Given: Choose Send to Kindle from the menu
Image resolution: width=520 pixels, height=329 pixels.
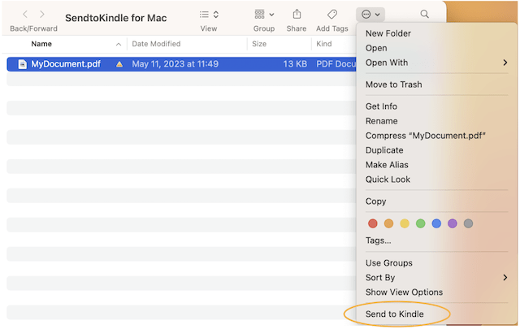Looking at the screenshot, I should click(x=395, y=314).
